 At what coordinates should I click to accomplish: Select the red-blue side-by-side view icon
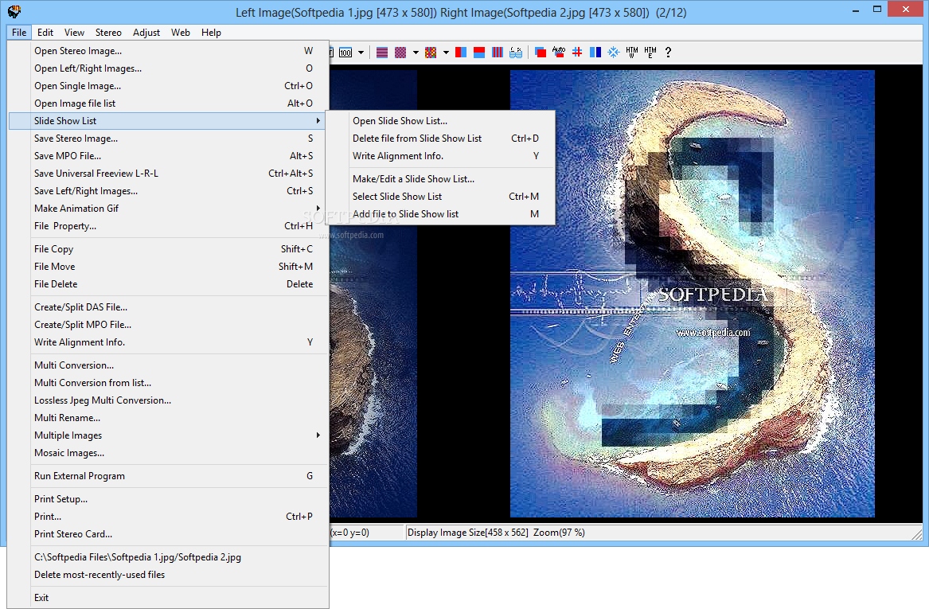click(461, 52)
